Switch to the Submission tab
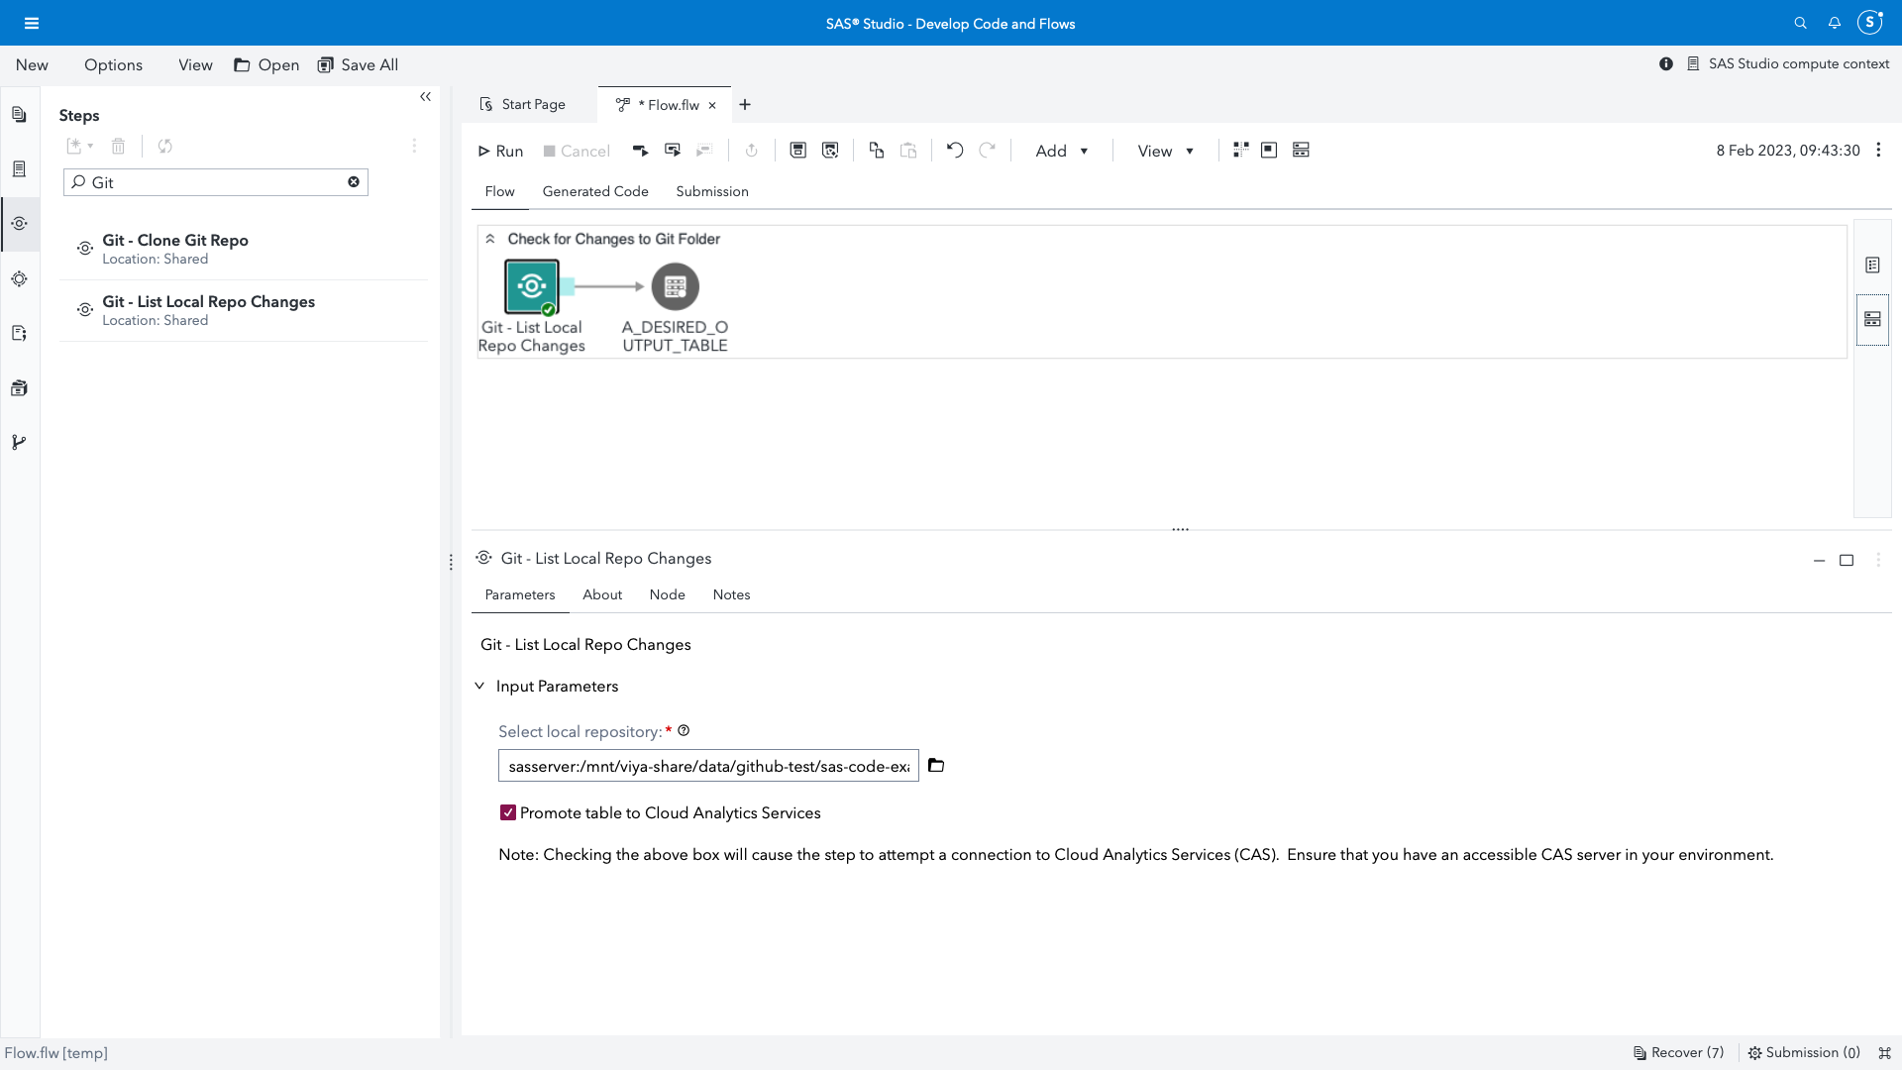Screen dimensions: 1902x1070 click(x=712, y=191)
